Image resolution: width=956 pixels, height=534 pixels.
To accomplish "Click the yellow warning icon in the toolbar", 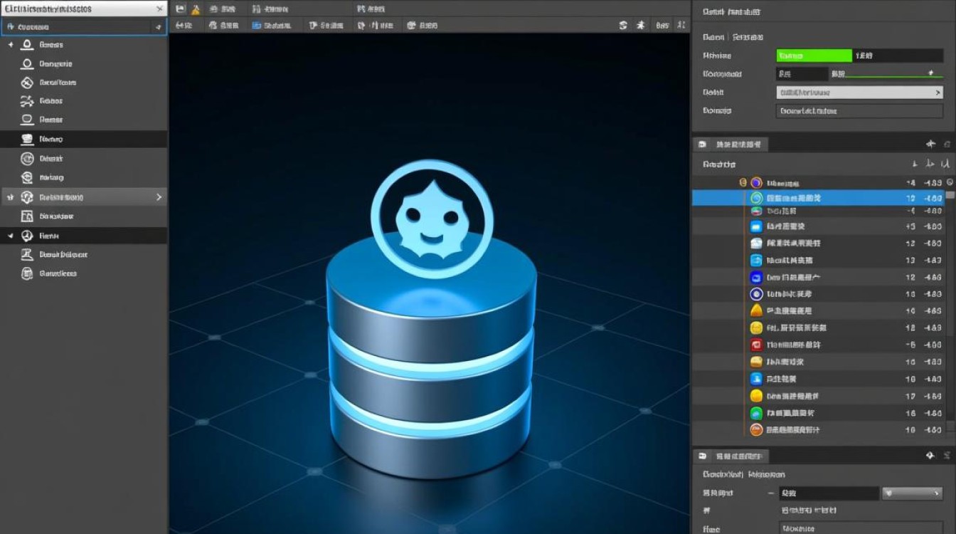I will coord(196,8).
